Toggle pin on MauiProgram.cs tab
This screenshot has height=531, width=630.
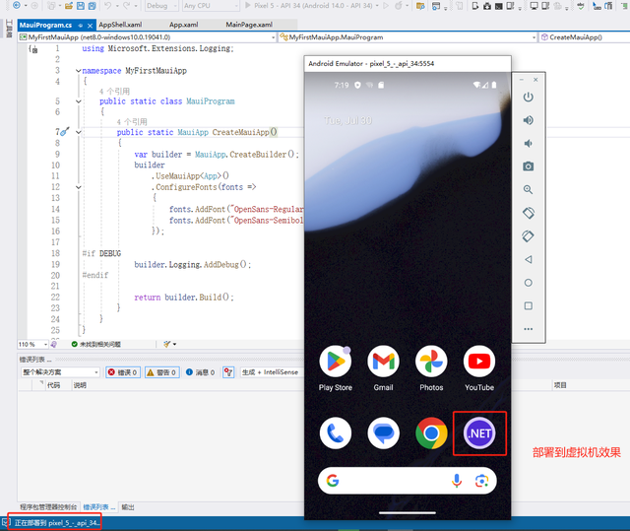(81, 26)
